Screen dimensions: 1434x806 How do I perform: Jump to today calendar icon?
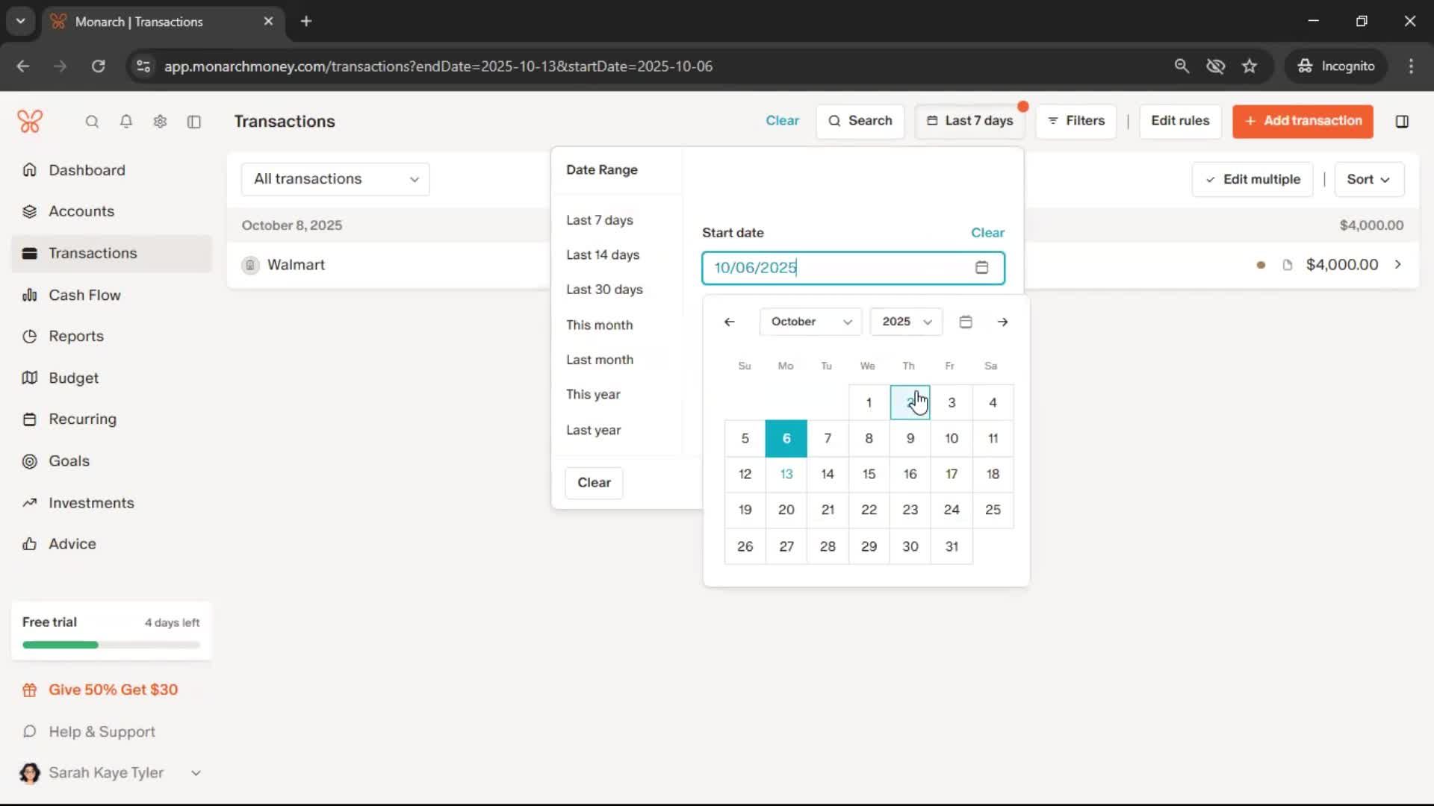pyautogui.click(x=966, y=322)
